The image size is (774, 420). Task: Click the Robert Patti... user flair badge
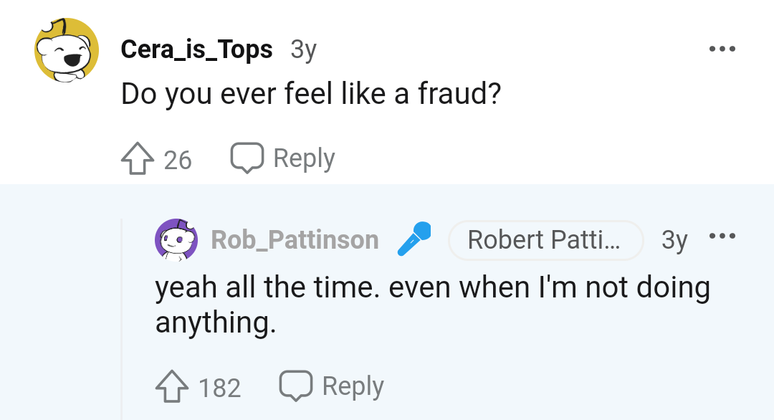point(546,240)
